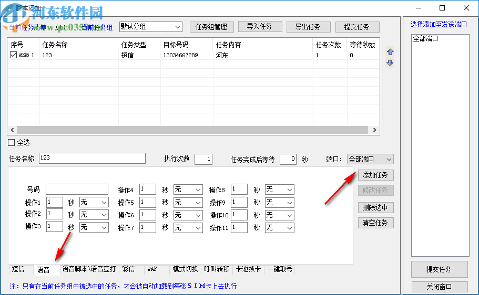The height and width of the screenshot is (295, 479).
Task: Click the 序号 column header
Action: tap(24, 45)
